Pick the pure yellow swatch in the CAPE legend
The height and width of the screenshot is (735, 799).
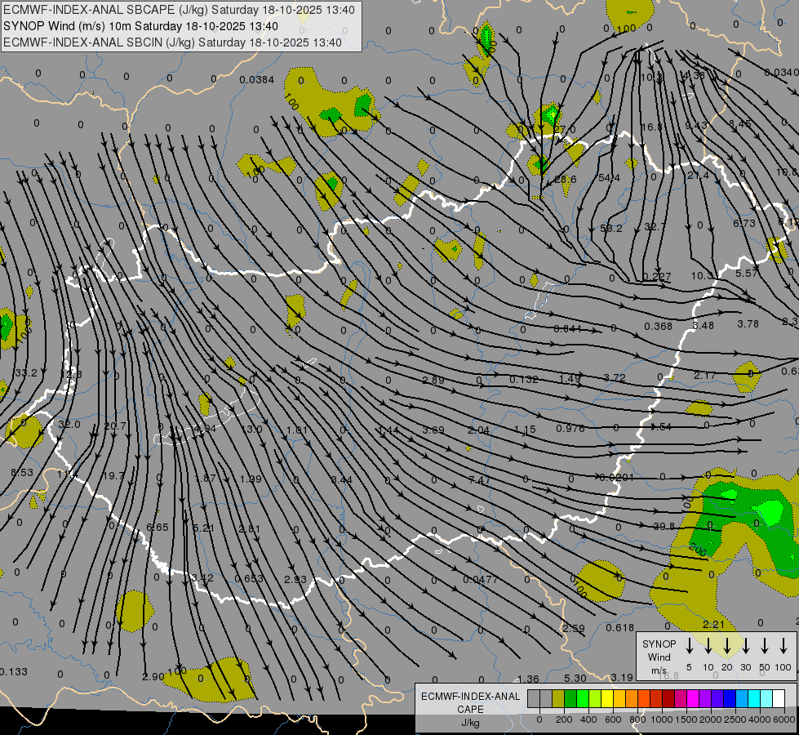click(x=607, y=699)
